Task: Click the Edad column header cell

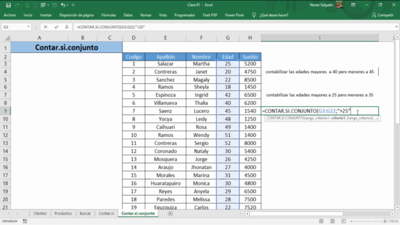Action: point(227,57)
